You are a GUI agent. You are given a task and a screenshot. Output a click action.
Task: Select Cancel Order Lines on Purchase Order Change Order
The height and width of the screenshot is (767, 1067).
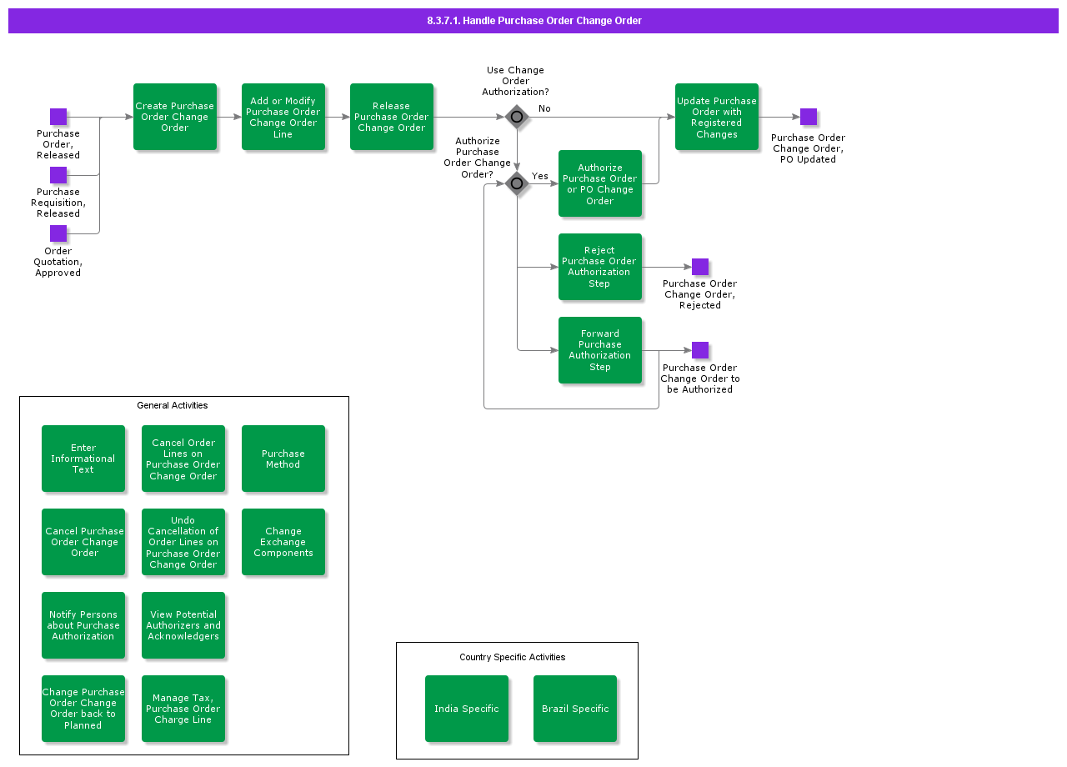tap(183, 459)
